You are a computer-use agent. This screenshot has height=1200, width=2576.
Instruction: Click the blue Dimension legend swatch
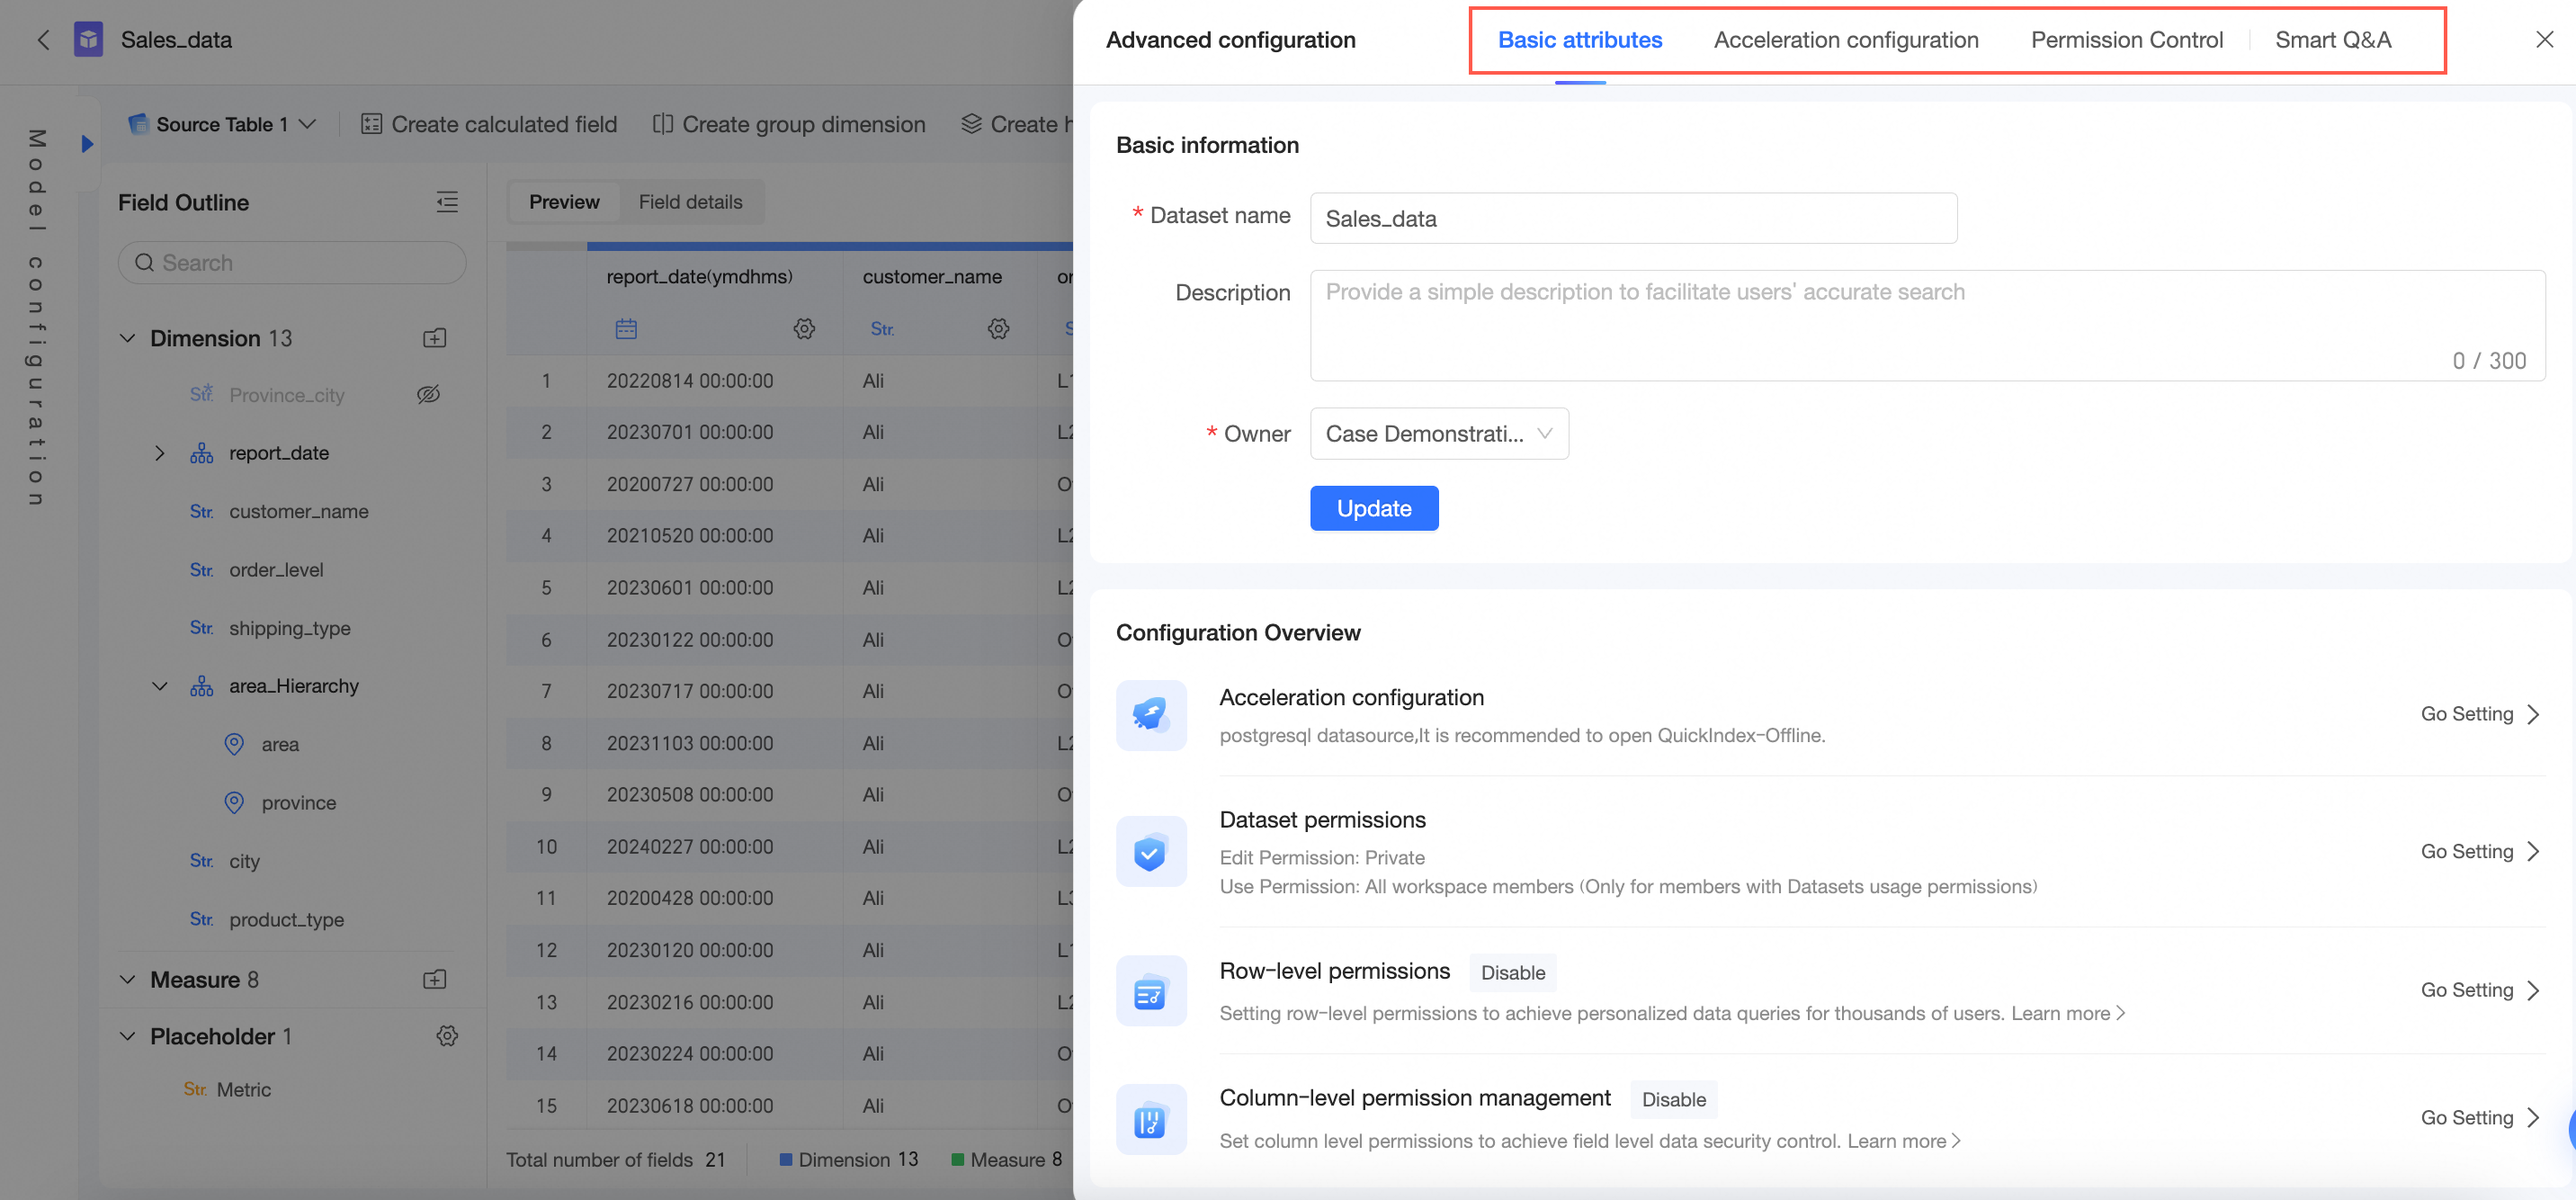[786, 1160]
